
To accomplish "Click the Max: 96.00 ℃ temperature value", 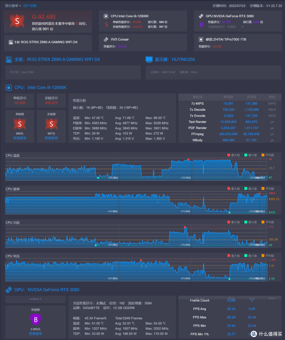I will pyautogui.click(x=156, y=118).
